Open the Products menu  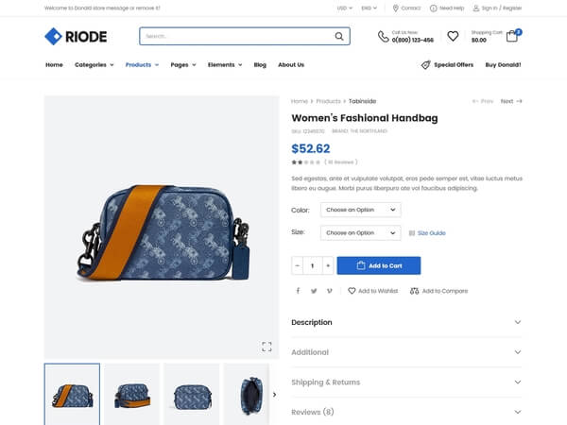142,64
